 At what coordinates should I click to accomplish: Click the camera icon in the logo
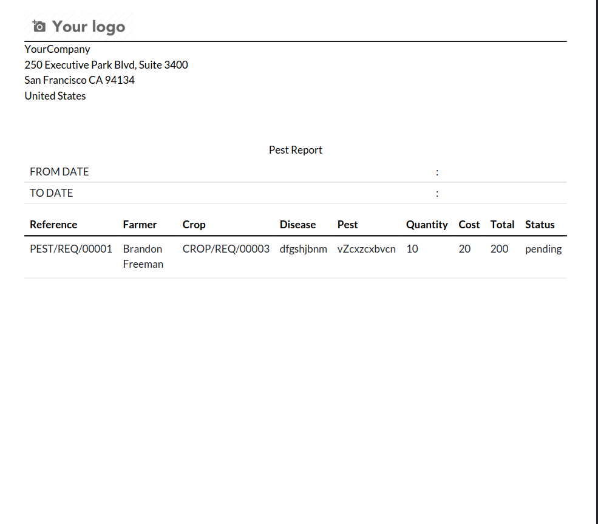[39, 26]
